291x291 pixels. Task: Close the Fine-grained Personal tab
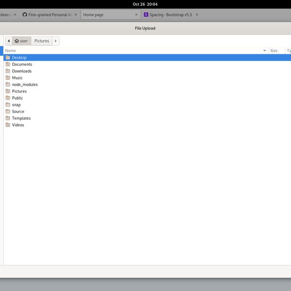click(x=76, y=15)
